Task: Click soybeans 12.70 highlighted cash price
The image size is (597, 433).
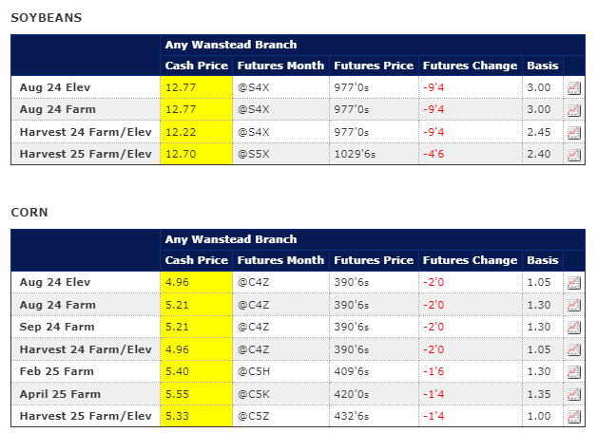Action: point(181,154)
